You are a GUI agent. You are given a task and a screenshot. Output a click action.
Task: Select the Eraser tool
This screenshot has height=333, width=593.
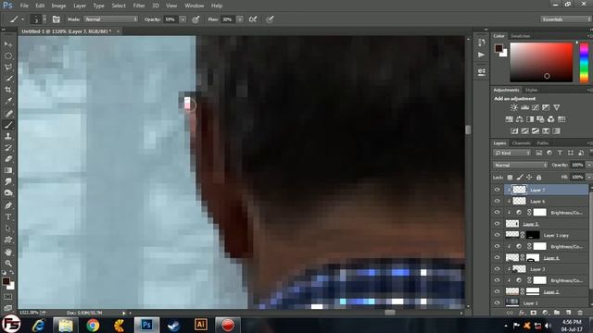(x=8, y=159)
